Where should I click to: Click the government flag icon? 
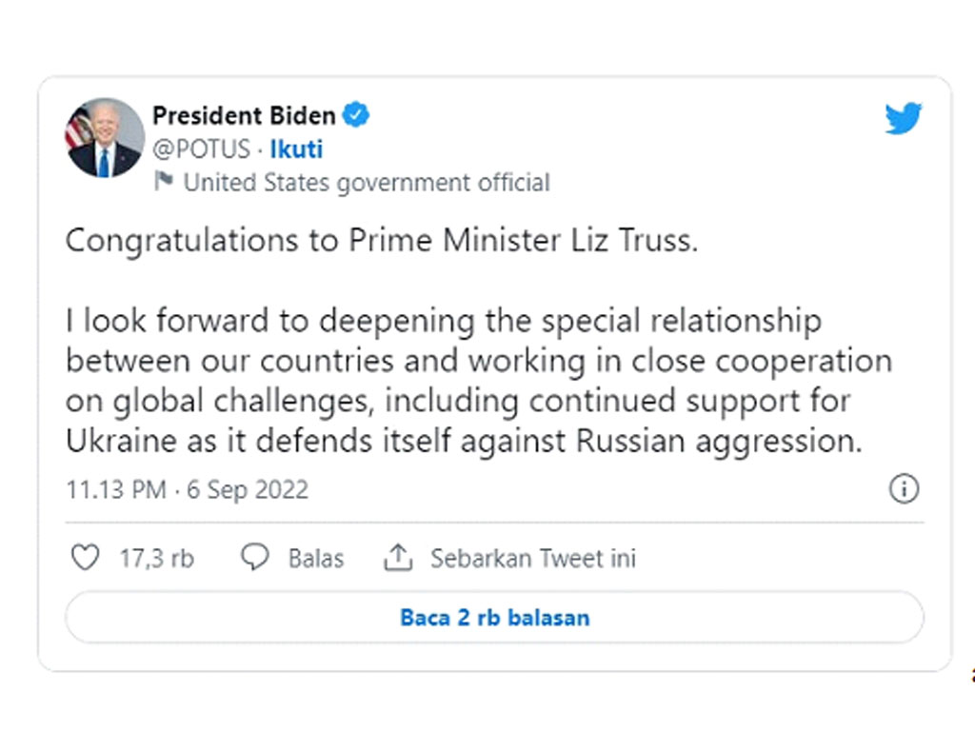coord(164,182)
